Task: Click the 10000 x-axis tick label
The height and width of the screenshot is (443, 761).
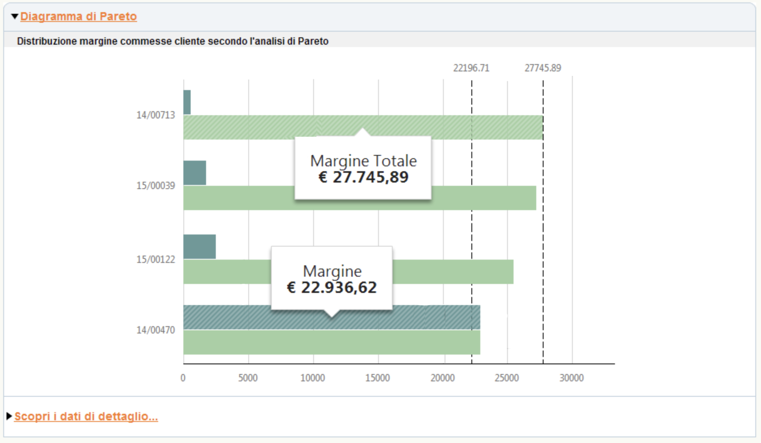Action: (x=313, y=378)
